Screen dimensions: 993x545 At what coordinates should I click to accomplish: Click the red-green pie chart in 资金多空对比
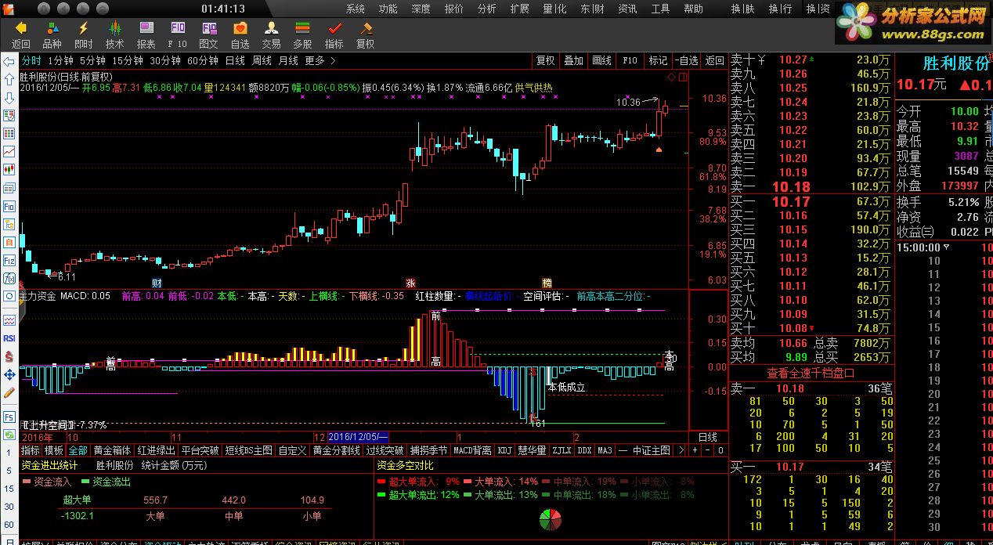[x=551, y=520]
